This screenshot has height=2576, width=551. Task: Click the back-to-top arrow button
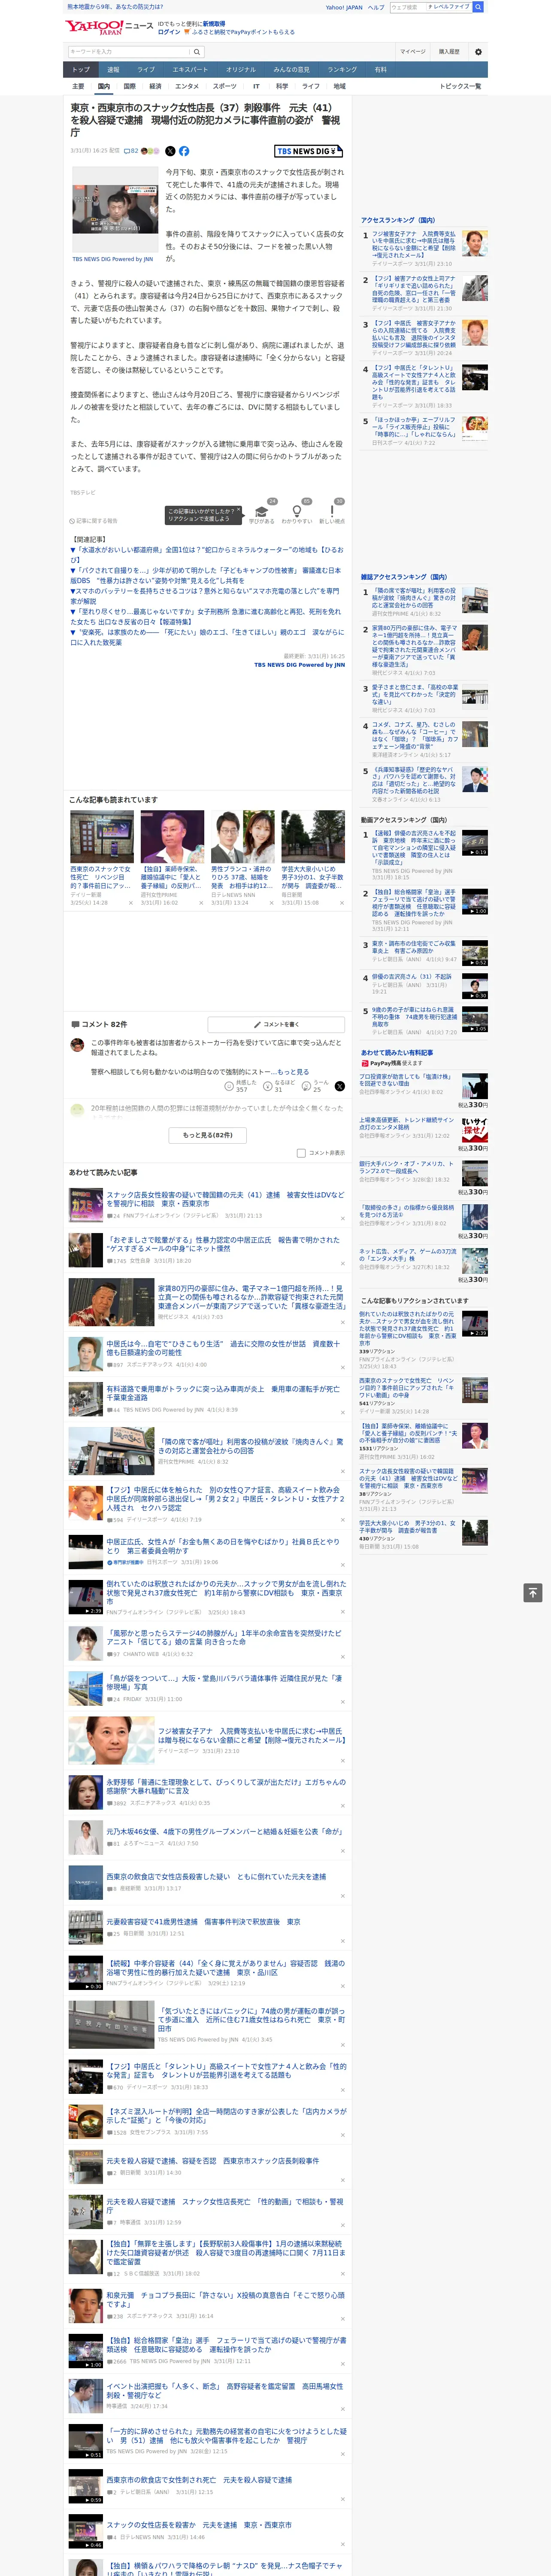(533, 1593)
